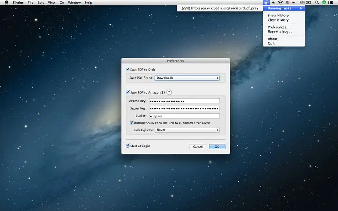
Task: Click the 99% battery percentage text
Action: point(302,3)
